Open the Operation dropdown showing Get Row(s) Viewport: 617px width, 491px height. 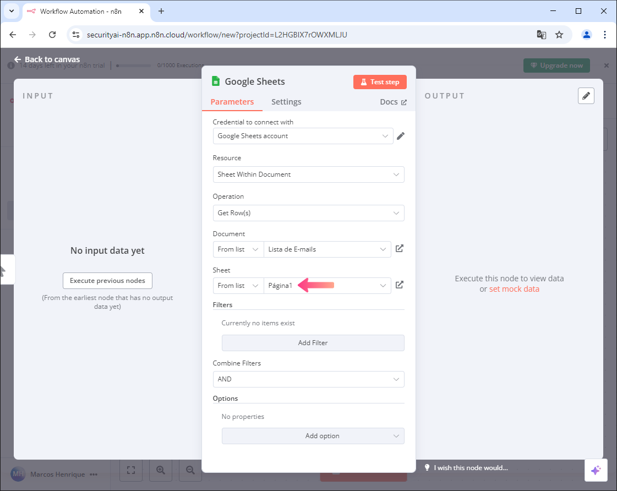tap(308, 213)
